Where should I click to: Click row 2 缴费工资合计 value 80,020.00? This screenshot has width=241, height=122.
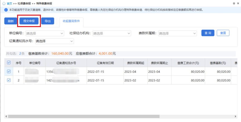click(x=198, y=80)
